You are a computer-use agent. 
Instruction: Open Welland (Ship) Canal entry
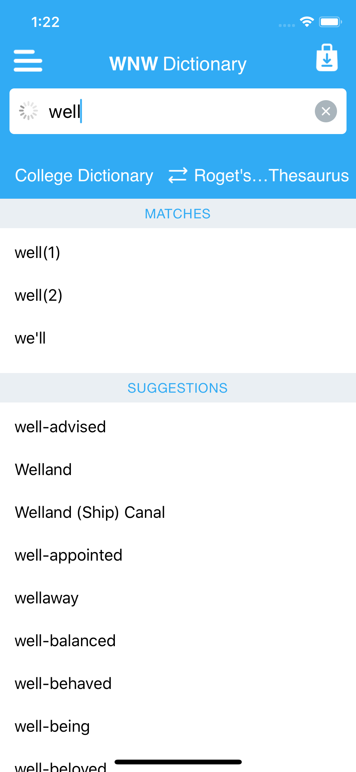[x=90, y=512]
